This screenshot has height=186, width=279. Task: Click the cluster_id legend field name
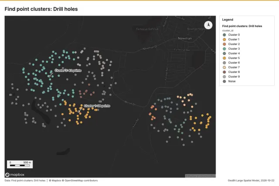coord(228,30)
